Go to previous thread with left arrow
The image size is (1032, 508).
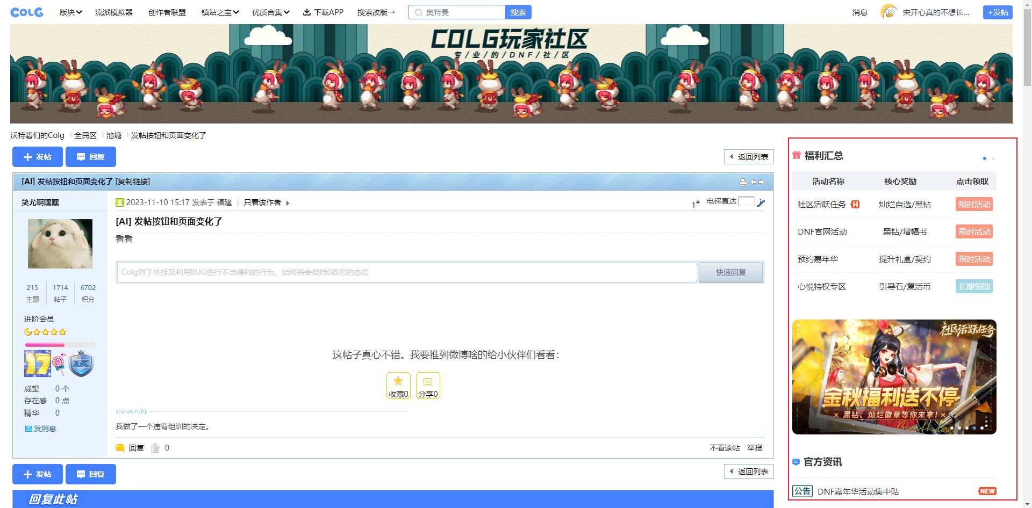click(x=753, y=182)
